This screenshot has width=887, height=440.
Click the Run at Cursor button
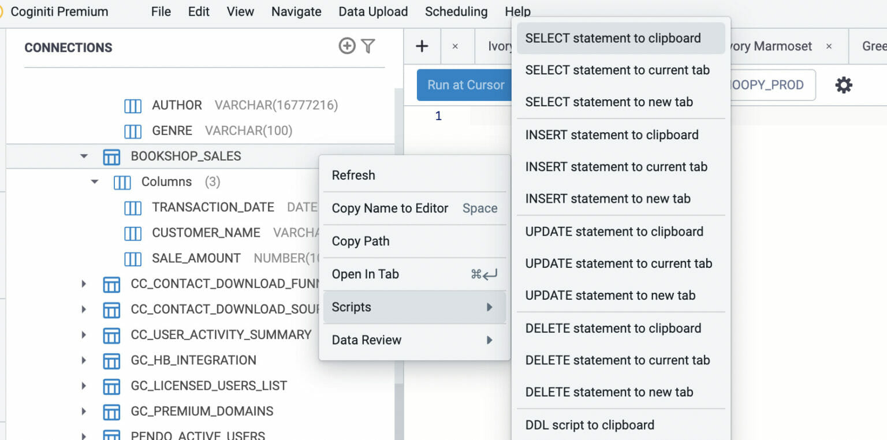pos(465,84)
